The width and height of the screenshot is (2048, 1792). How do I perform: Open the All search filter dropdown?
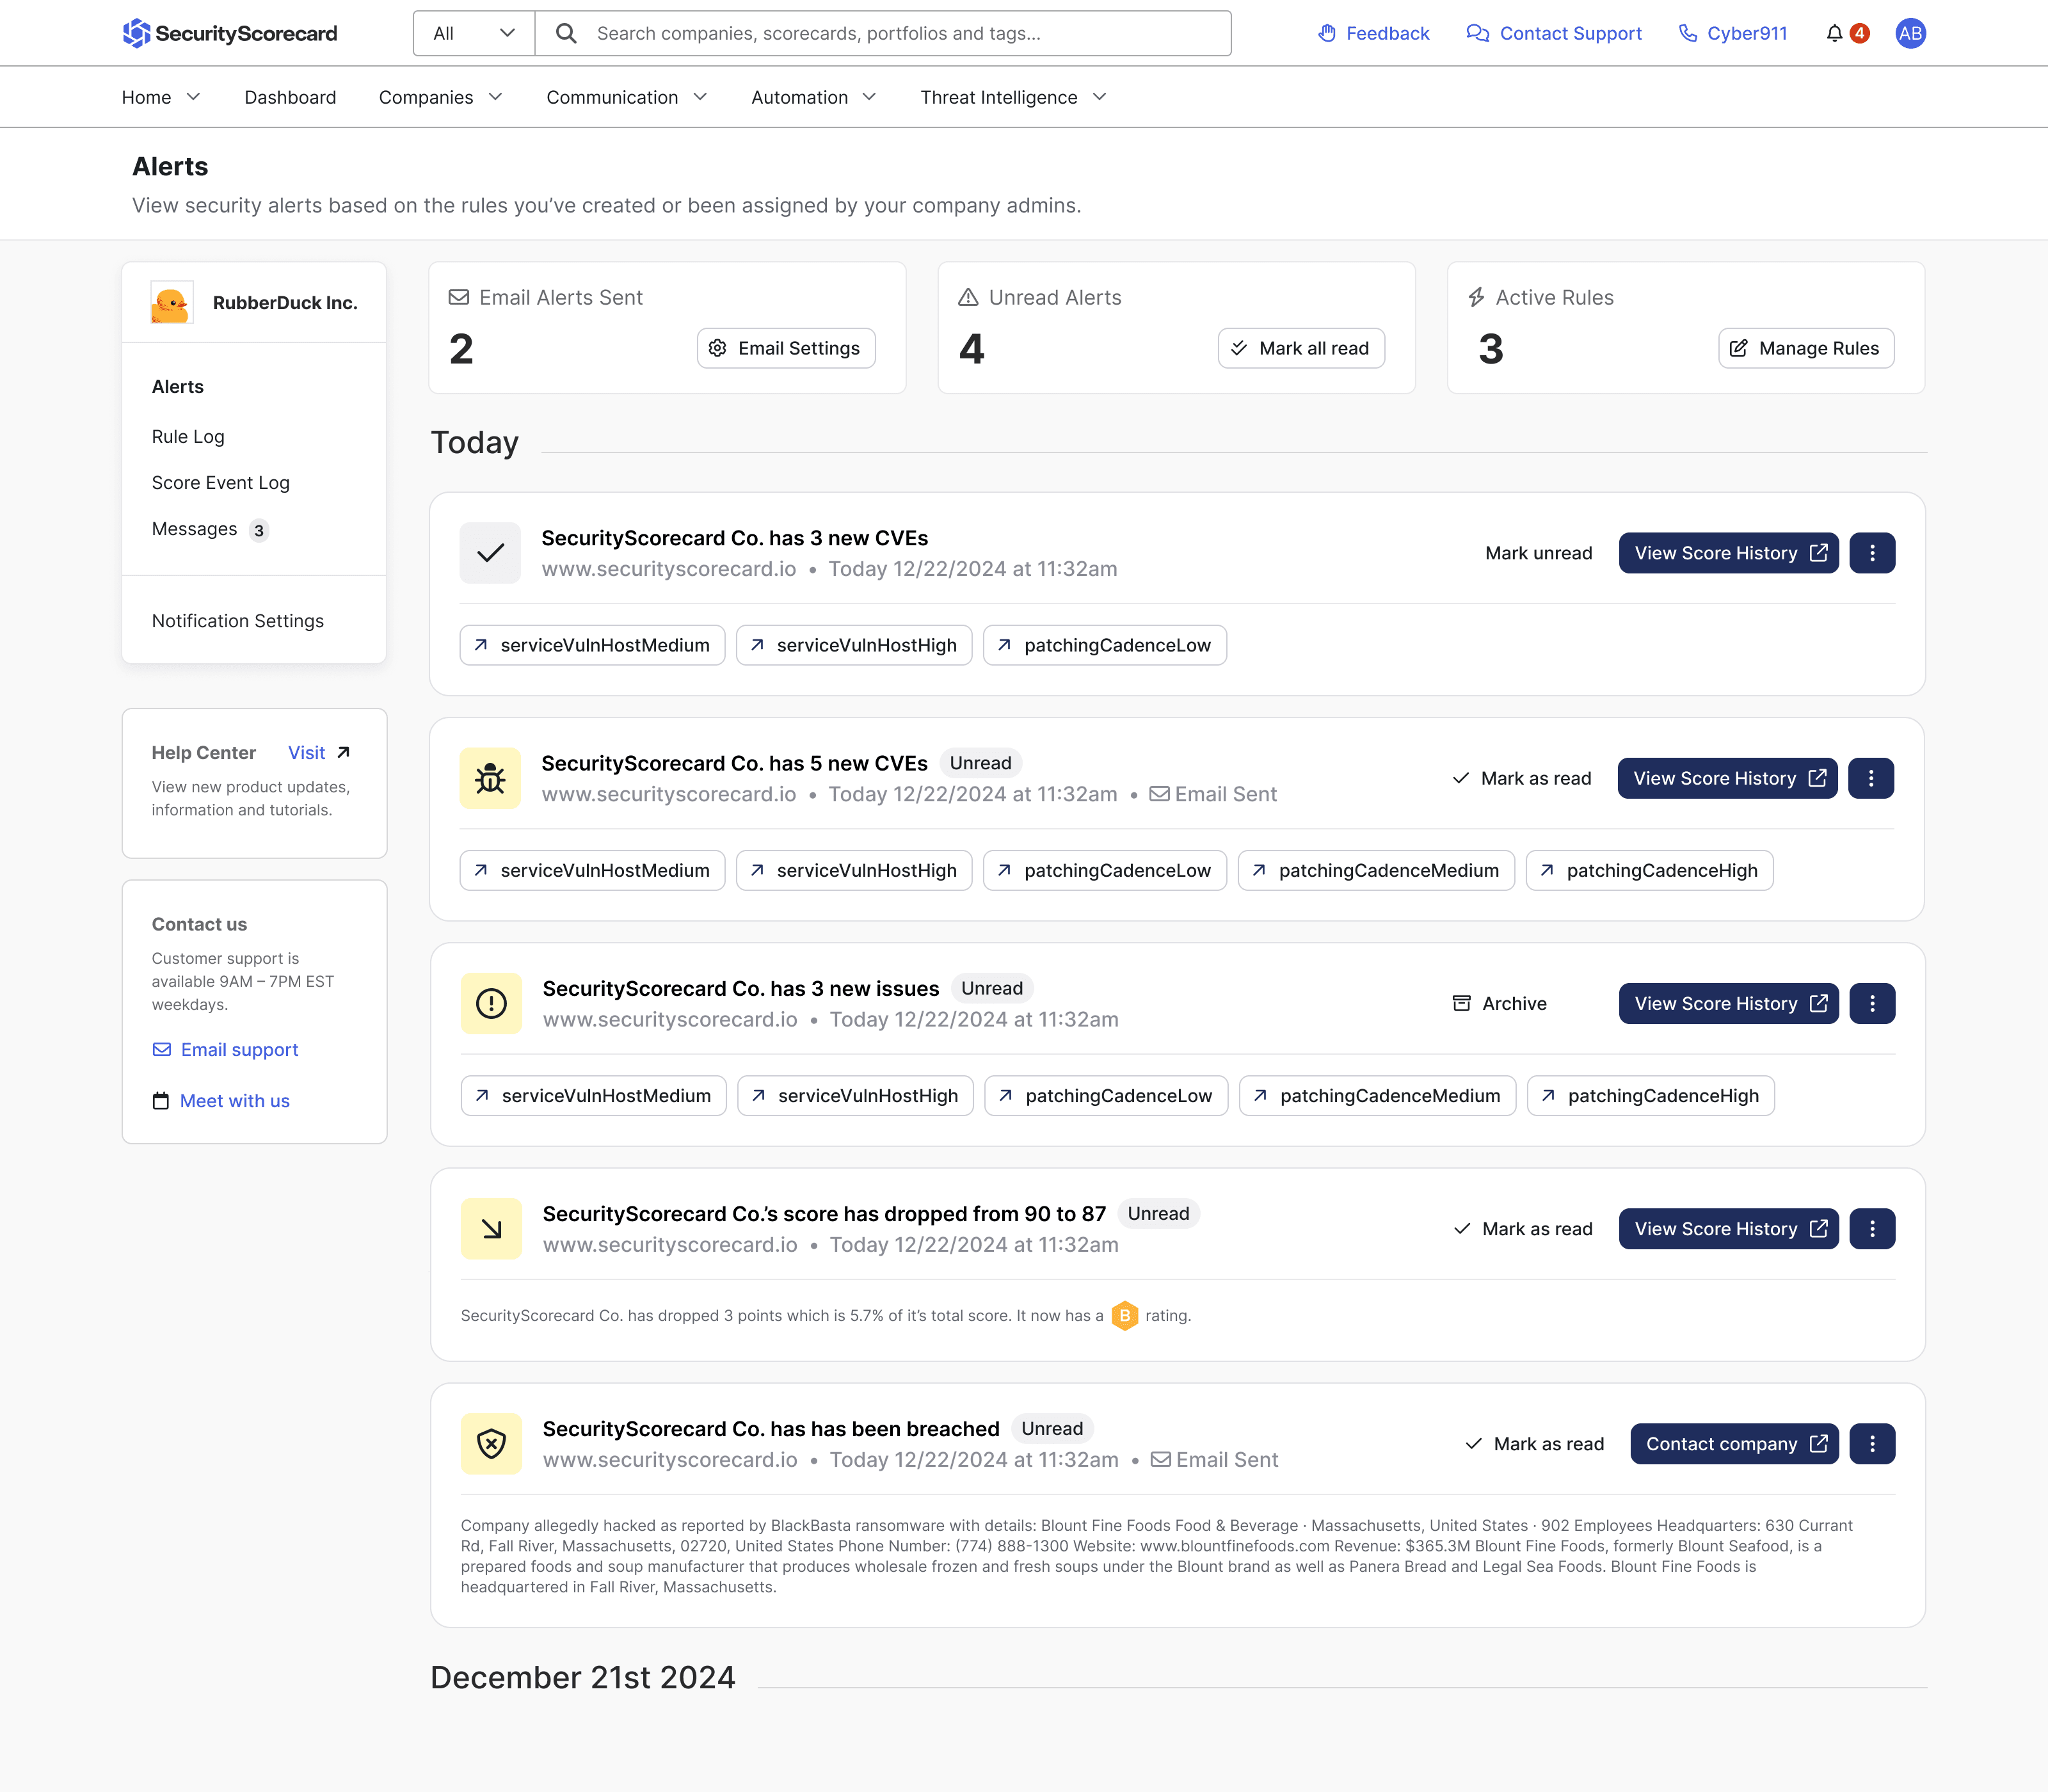click(474, 34)
